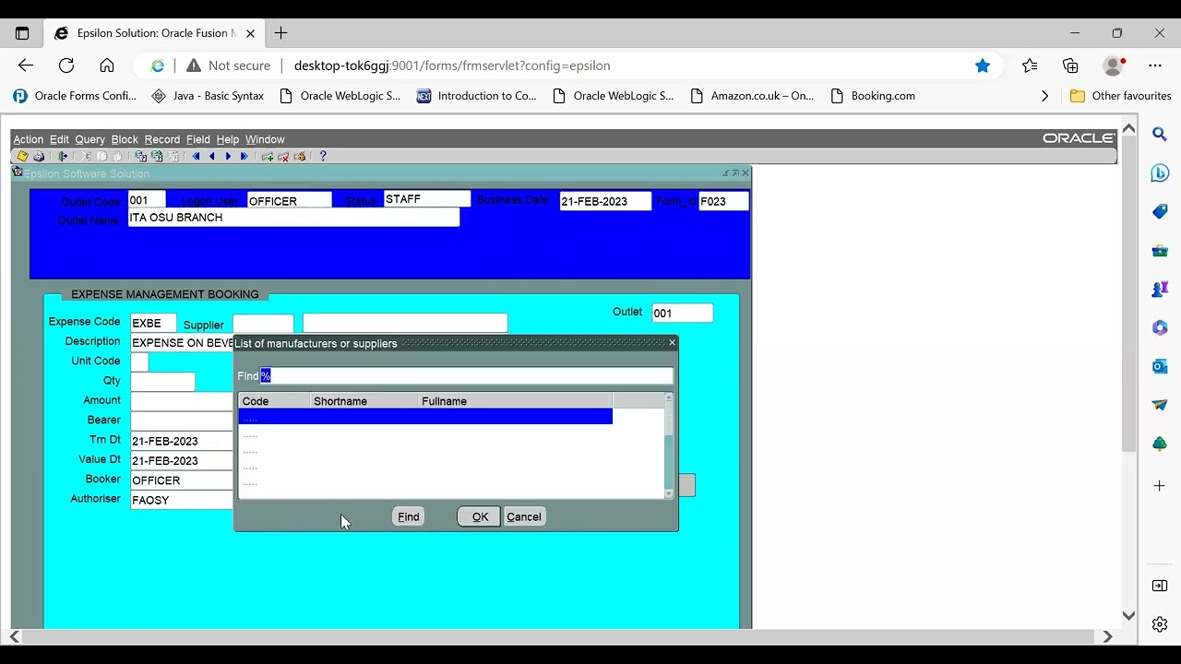
Task: Toggle the favourite star in address bar
Action: pyautogui.click(x=983, y=65)
